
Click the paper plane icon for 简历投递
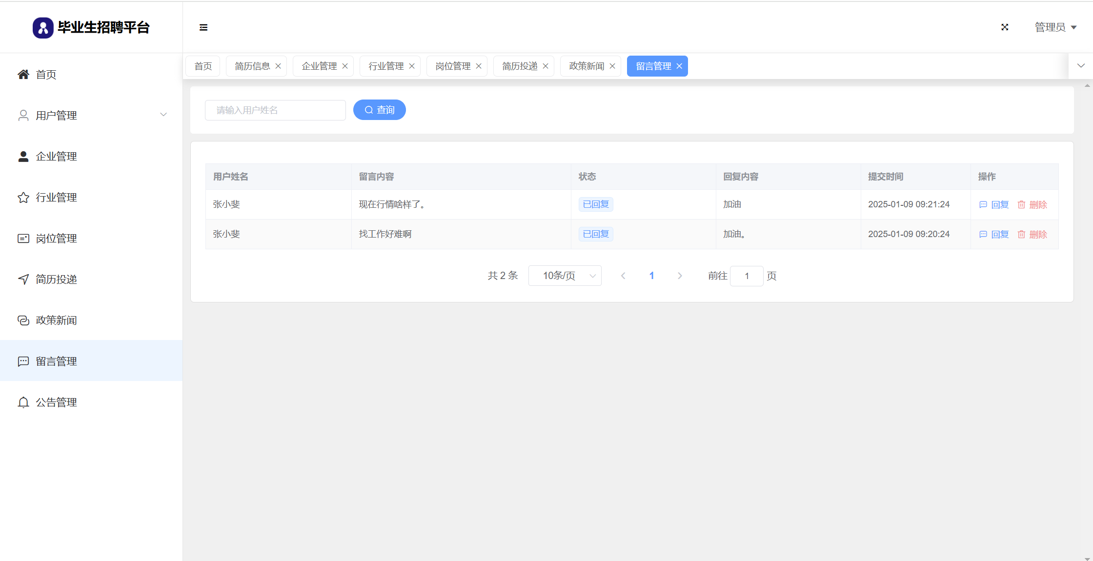tap(23, 279)
